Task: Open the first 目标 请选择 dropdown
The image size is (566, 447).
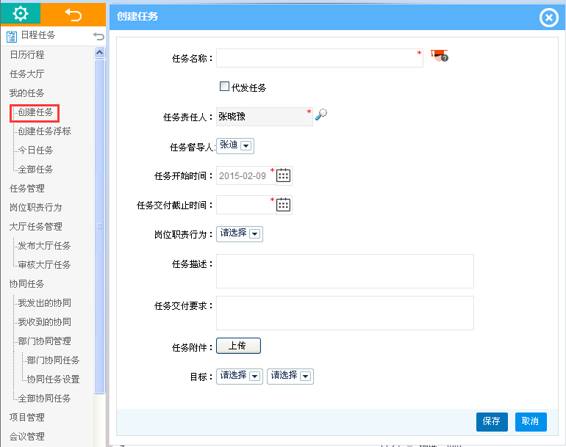Action: coord(240,377)
